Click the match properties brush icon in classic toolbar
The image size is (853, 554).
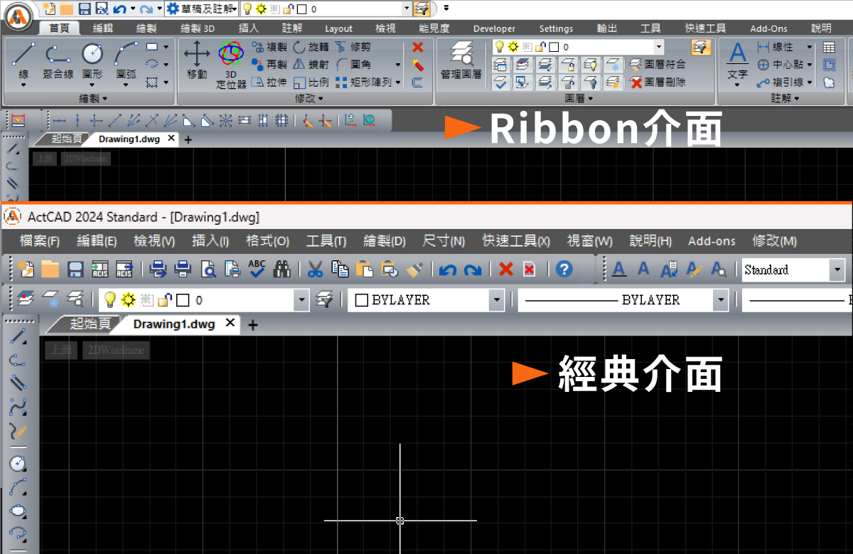(414, 269)
